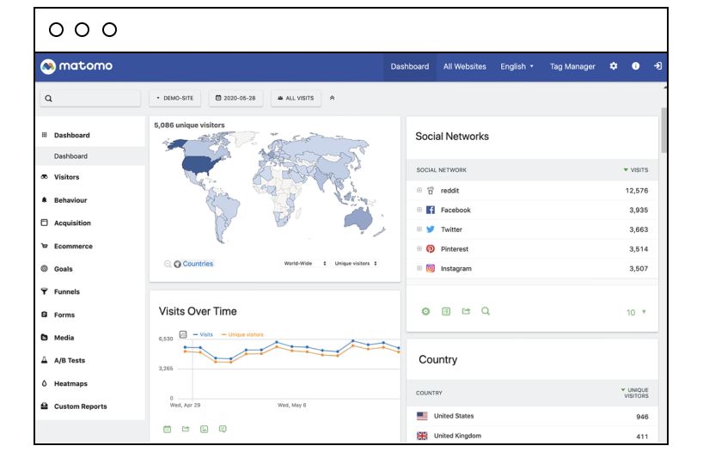Open the Dashboard top menu item

point(409,66)
